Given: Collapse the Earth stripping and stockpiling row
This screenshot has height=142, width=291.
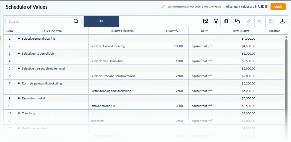Looking at the screenshot, I should [19, 83].
